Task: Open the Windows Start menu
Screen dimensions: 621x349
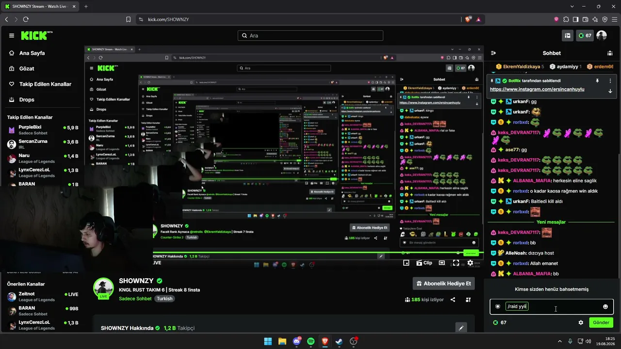Action: click(268, 341)
